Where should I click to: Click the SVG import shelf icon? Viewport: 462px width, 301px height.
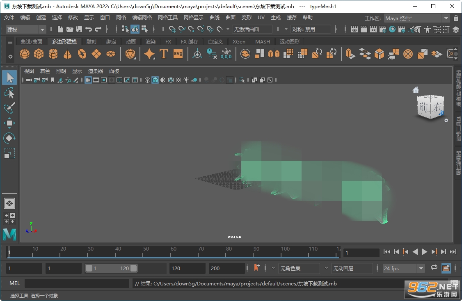pos(178,54)
